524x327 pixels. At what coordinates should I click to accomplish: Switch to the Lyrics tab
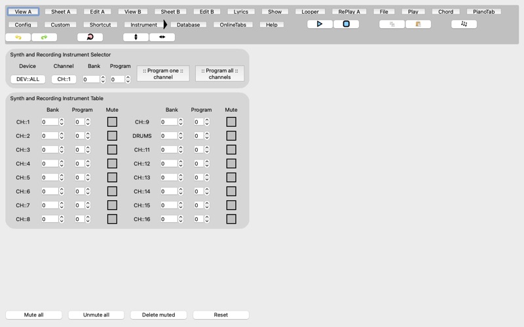tap(241, 12)
